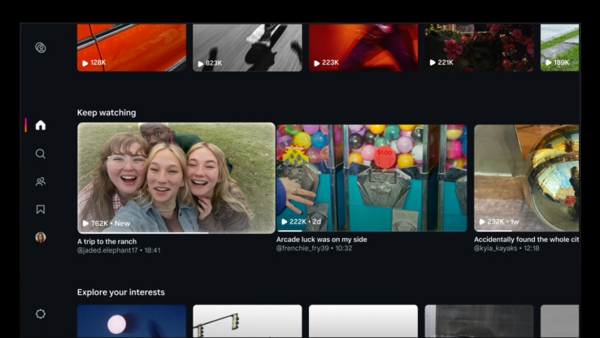Open "Arcade luck was on my side" title
This screenshot has height=338, width=600.
pyautogui.click(x=322, y=239)
